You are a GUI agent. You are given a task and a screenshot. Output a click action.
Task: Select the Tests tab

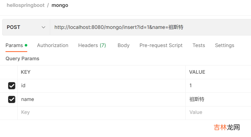pos(199,45)
